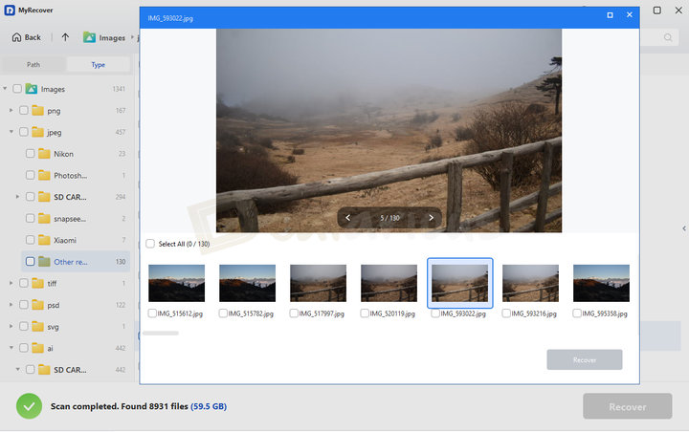Tick the Images root checkbox in tree
The height and width of the screenshot is (432, 689).
[x=17, y=89]
